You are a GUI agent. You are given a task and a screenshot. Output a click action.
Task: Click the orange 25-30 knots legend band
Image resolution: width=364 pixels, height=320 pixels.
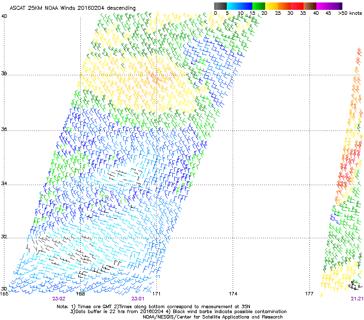click(284, 6)
